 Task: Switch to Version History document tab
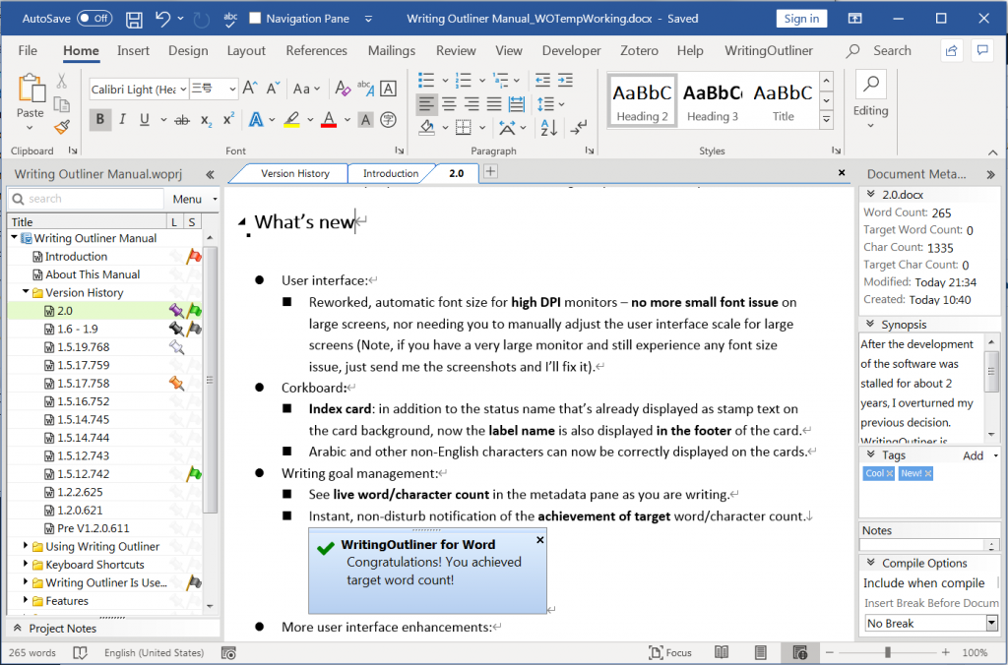point(295,173)
